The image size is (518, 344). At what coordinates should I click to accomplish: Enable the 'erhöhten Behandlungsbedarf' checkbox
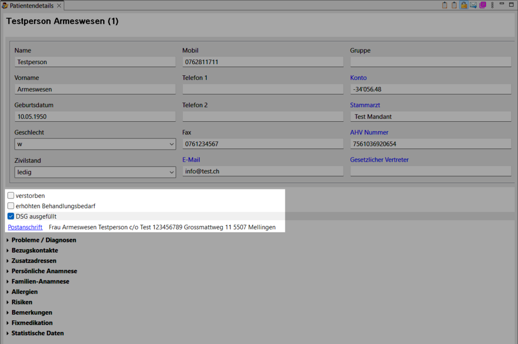[11, 206]
